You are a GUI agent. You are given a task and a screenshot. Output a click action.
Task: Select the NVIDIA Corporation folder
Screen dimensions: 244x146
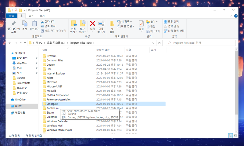pos(58,95)
